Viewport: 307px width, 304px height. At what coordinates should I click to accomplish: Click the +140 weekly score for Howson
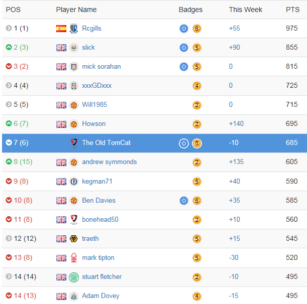[236, 124]
